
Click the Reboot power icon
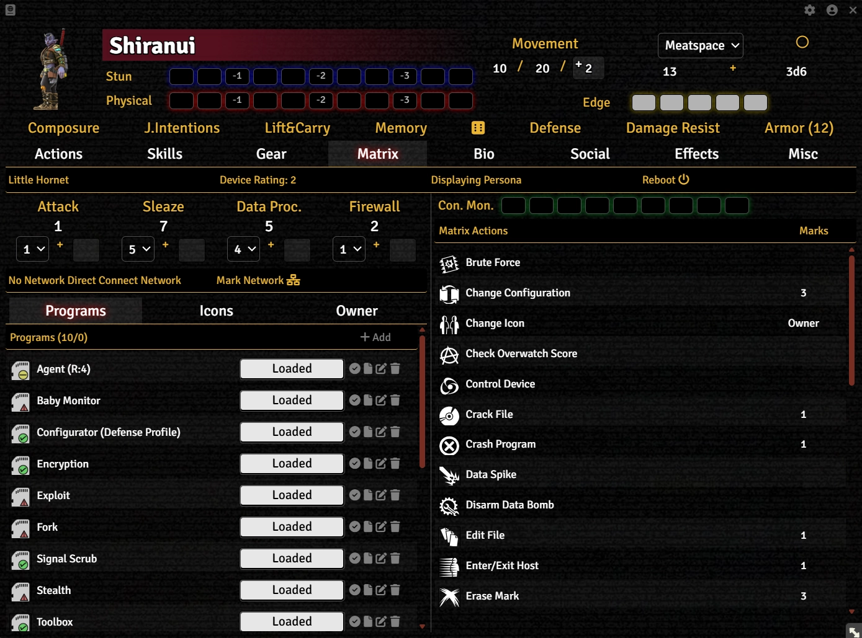684,180
